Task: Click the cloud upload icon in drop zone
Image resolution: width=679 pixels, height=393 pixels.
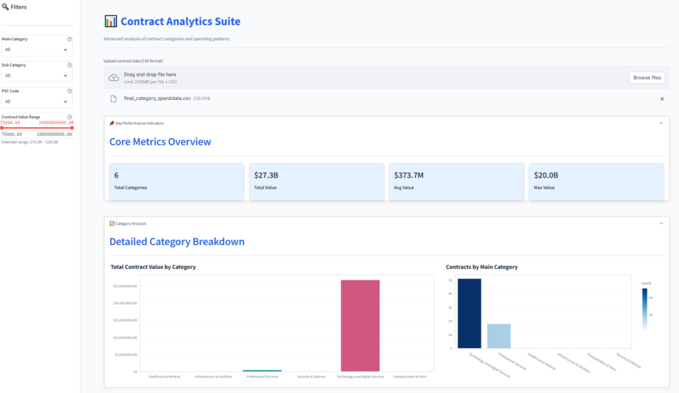Action: [113, 78]
